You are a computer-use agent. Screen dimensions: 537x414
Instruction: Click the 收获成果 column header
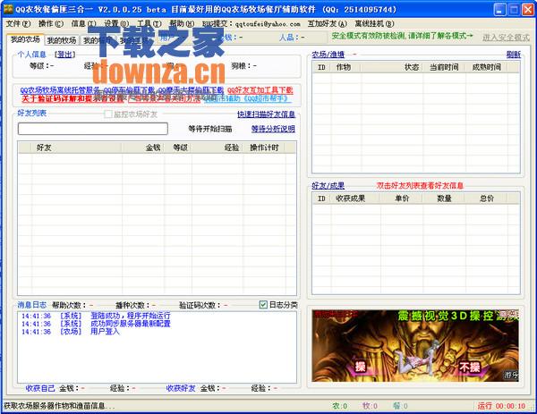(356, 199)
